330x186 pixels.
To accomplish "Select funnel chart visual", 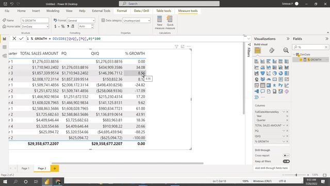I will pyautogui.click(x=262, y=73).
